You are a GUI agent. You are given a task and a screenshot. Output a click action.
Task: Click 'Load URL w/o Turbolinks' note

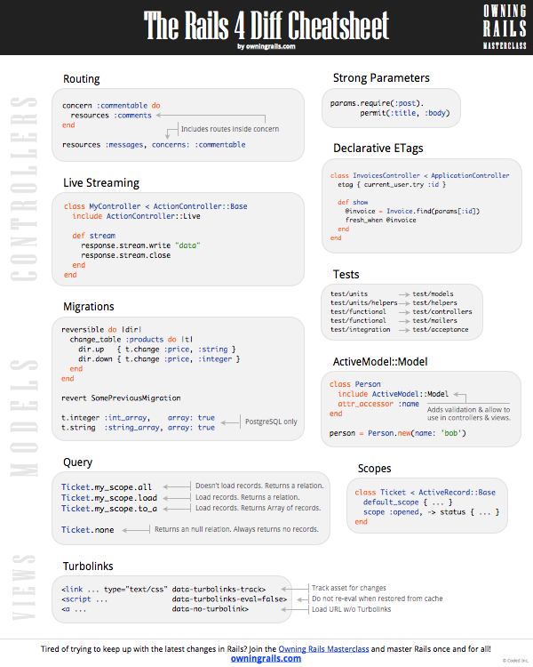[x=352, y=609]
